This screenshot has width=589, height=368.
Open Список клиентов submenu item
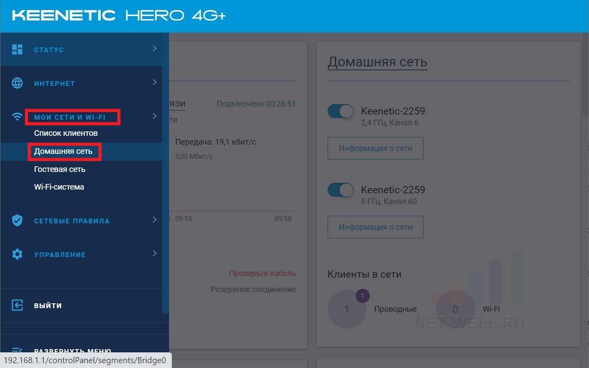point(66,133)
